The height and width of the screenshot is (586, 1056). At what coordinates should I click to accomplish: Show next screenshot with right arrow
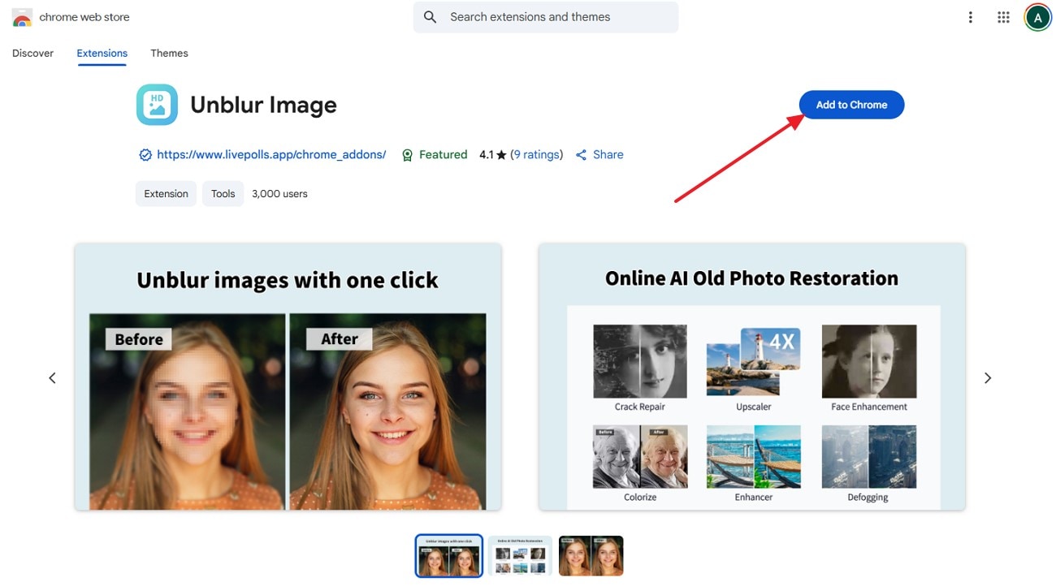[x=988, y=378]
